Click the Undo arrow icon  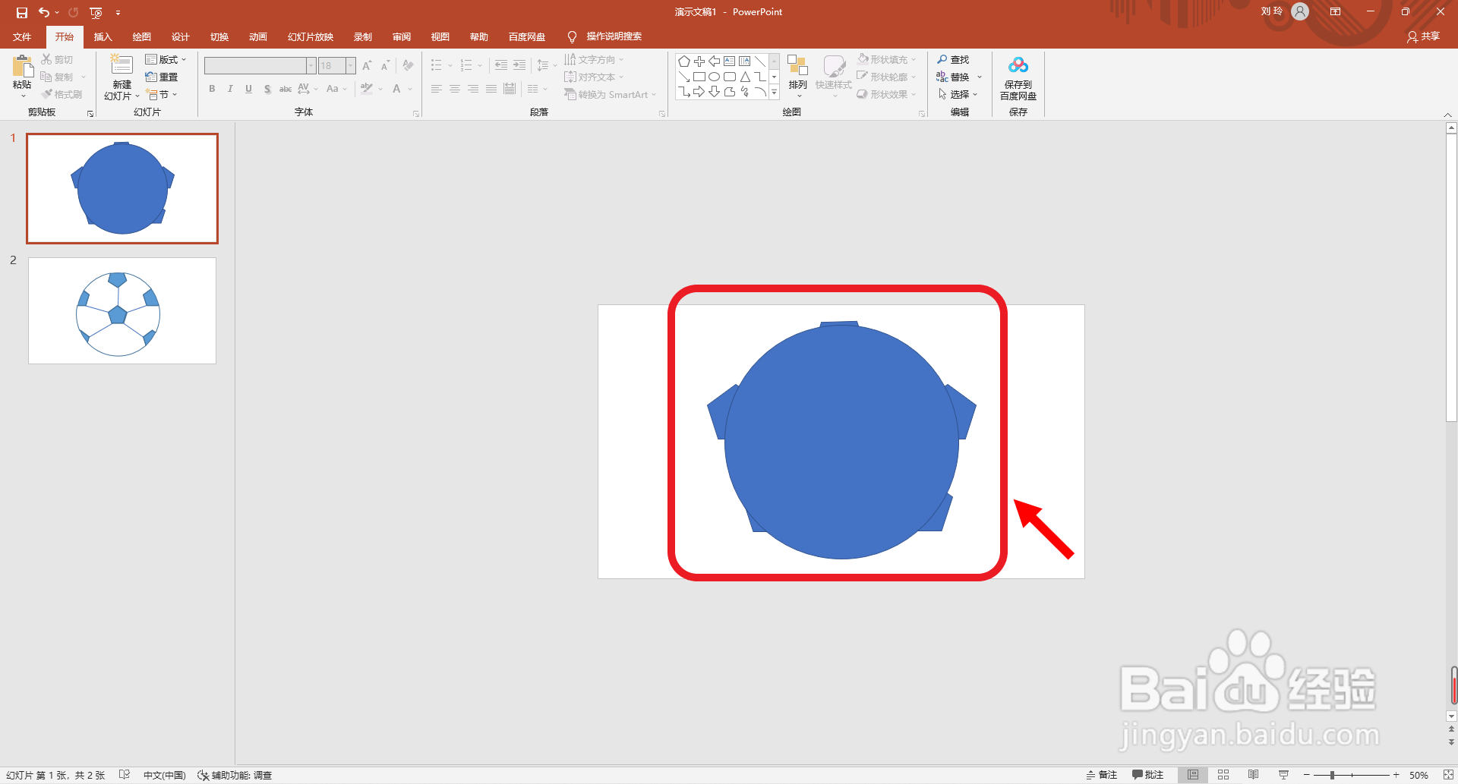[44, 12]
